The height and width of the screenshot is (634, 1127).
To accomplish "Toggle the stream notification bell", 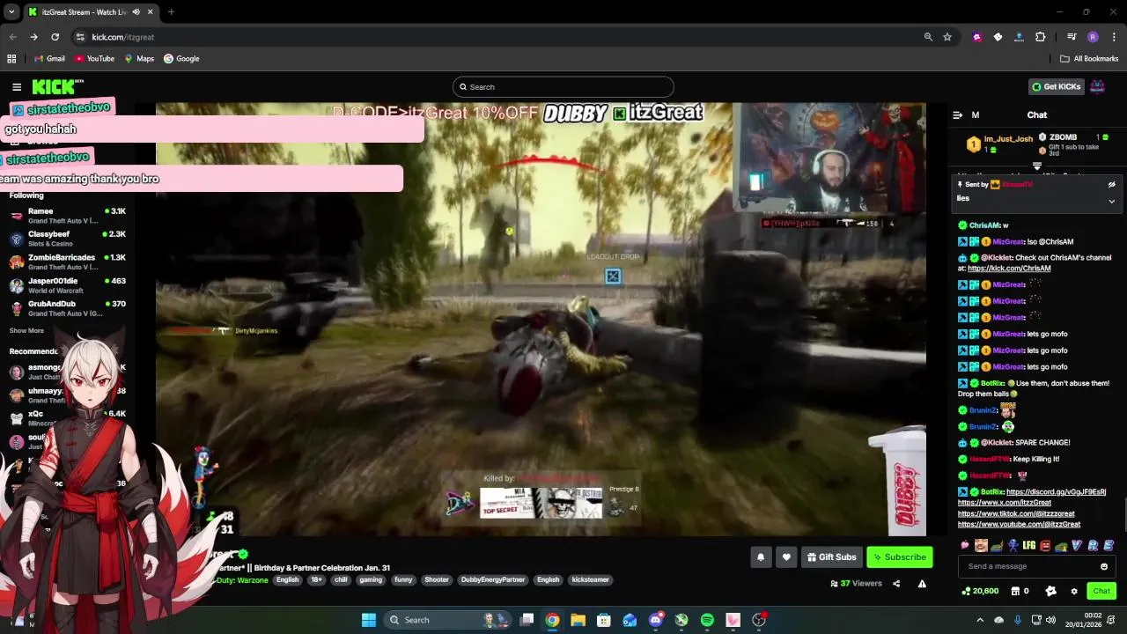I will click(x=761, y=557).
